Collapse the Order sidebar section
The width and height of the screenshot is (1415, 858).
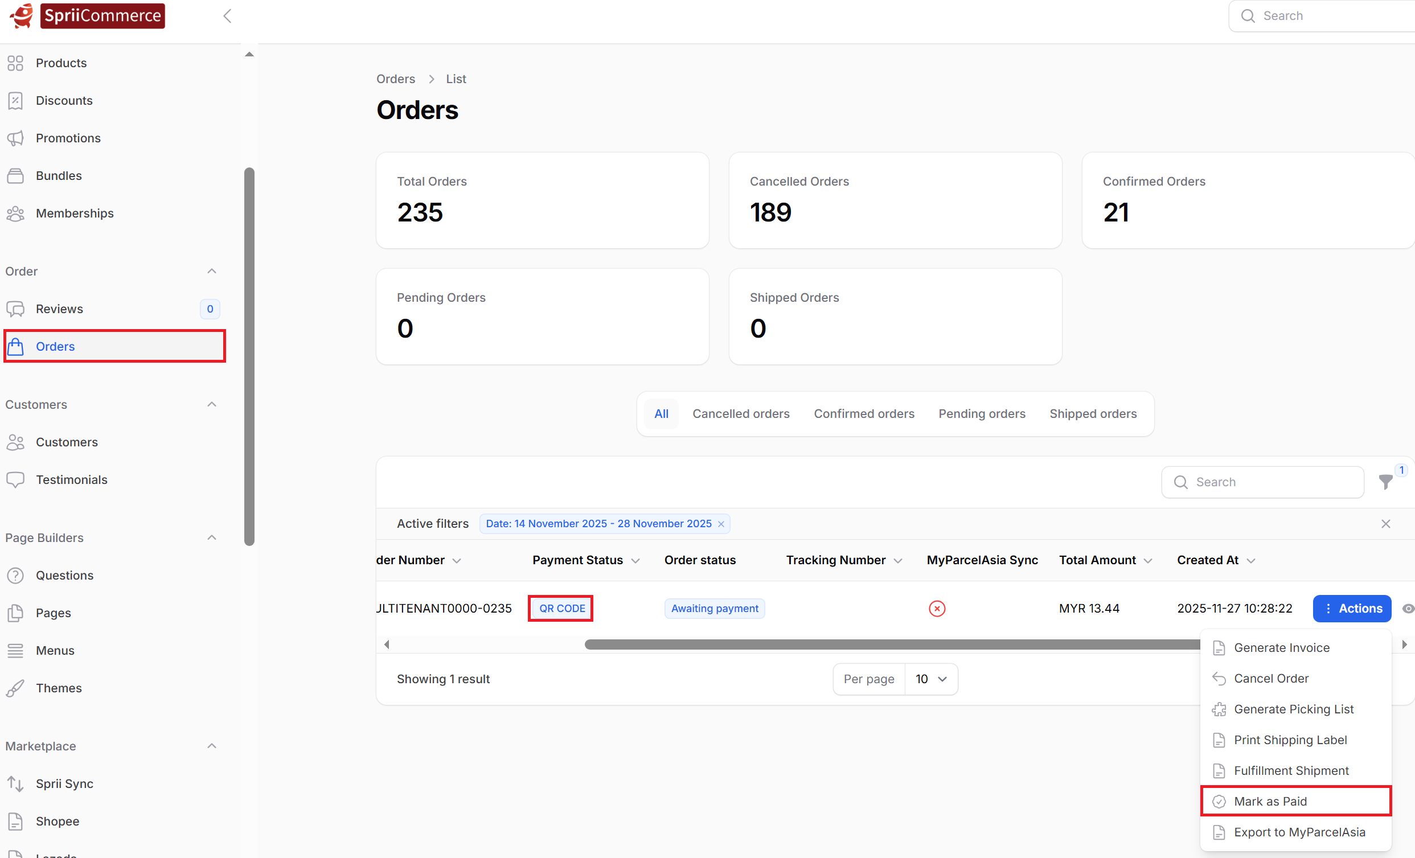coord(211,271)
